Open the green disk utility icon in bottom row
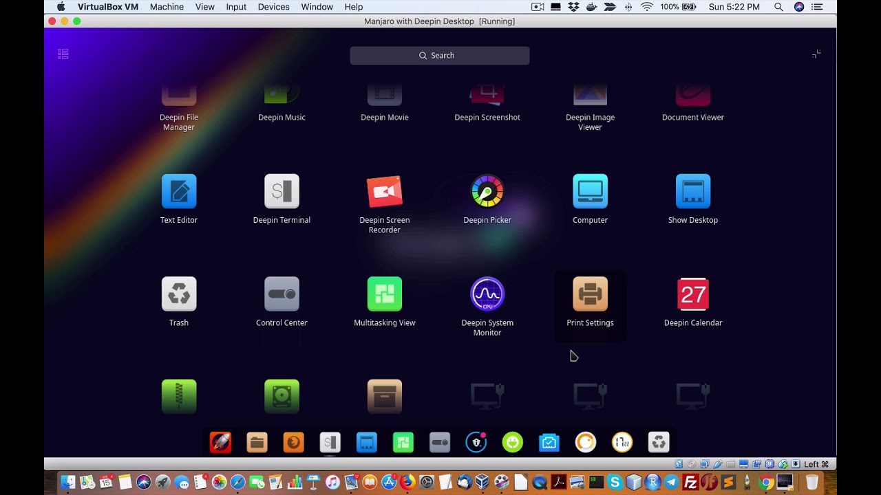This screenshot has height=495, width=881. 282,397
